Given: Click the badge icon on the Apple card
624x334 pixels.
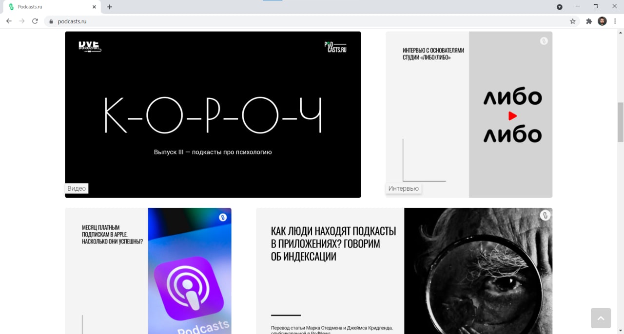Looking at the screenshot, I should coord(223,217).
